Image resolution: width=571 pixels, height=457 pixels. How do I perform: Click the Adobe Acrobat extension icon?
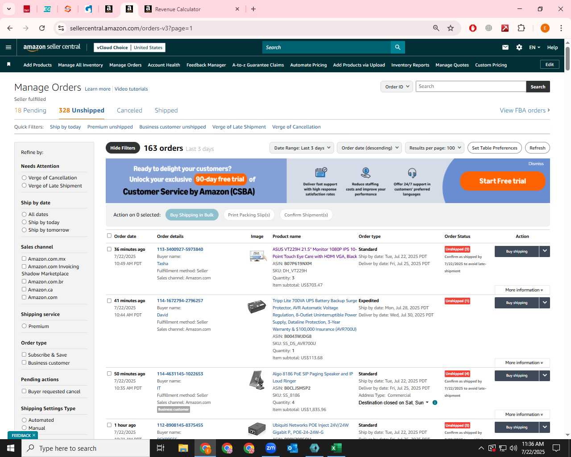tap(505, 28)
